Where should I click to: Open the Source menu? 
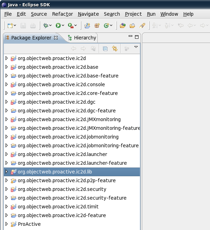tap(39, 14)
